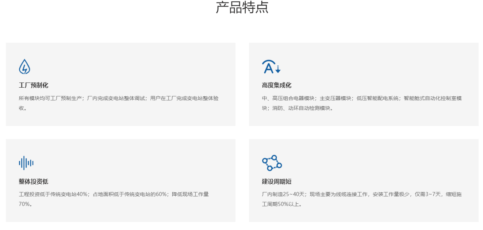Select the 建设周期短 card title

coord(277,182)
